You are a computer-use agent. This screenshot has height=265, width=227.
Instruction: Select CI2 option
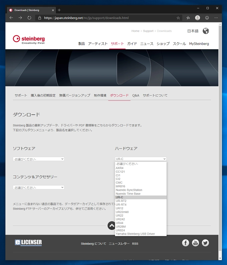(x=141, y=179)
